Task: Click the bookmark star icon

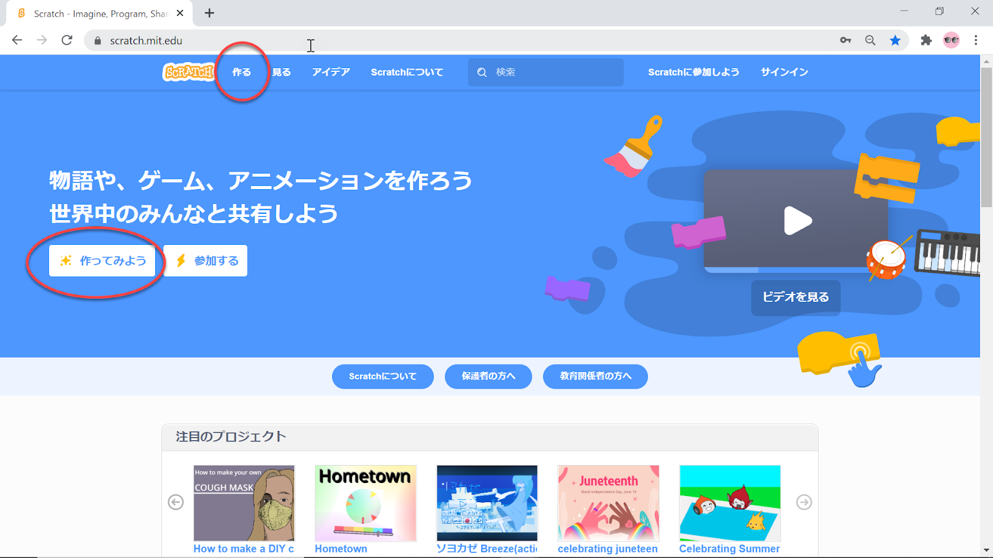Action: point(895,40)
